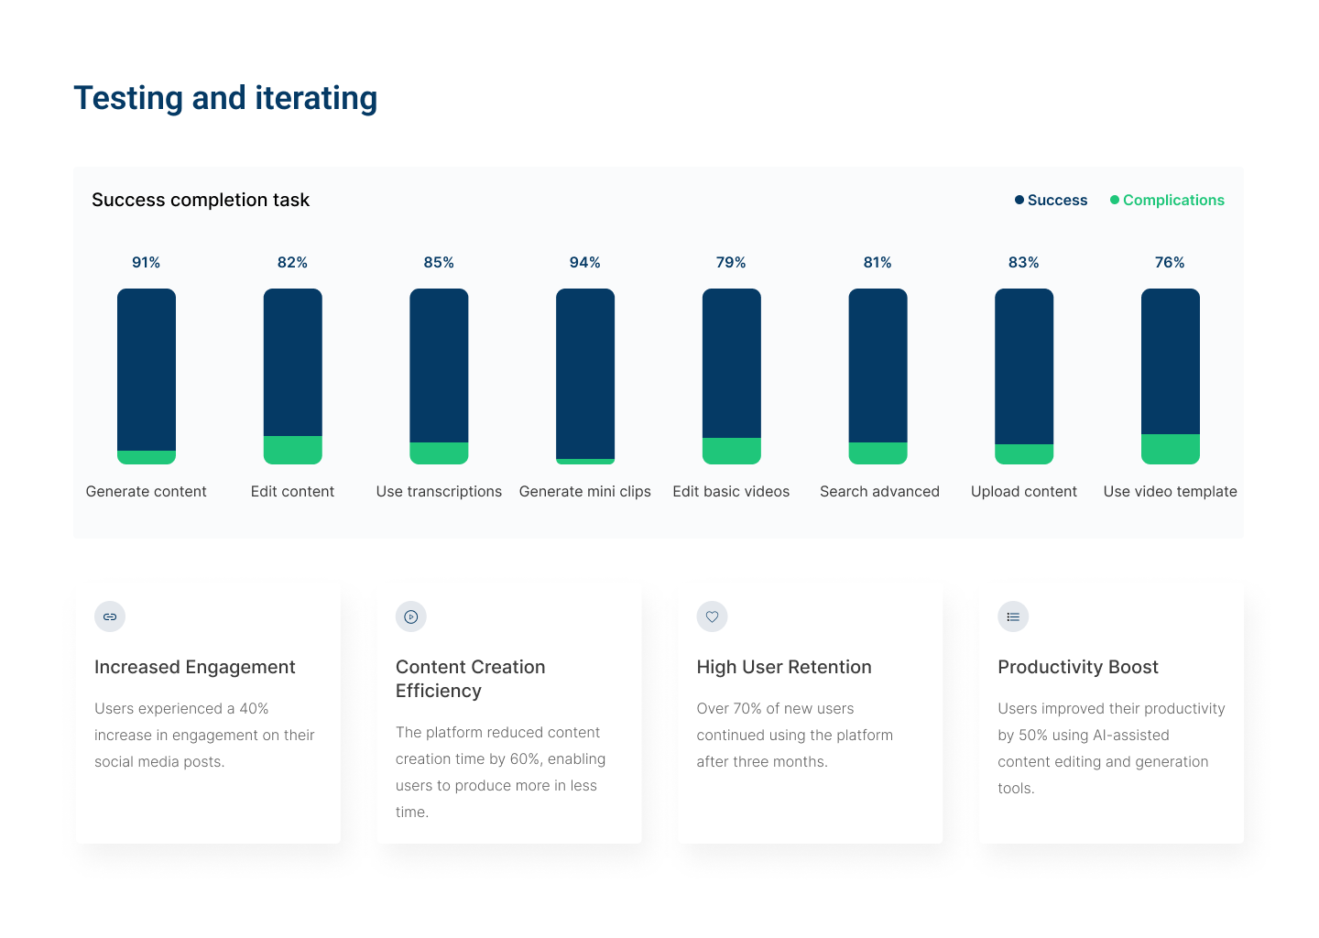Click the High User Retention heading
Screen dimensions: 1319x938
(784, 667)
